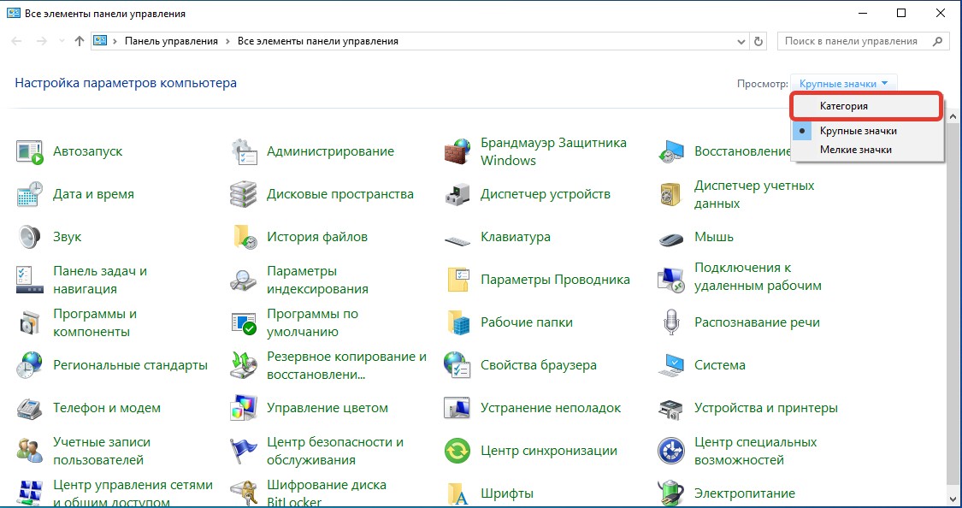
Task: Click the Распознавание речи microphone icon
Action: 671,322
